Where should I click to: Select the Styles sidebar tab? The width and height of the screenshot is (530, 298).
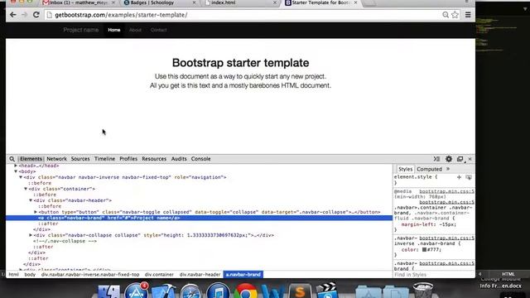coord(405,169)
